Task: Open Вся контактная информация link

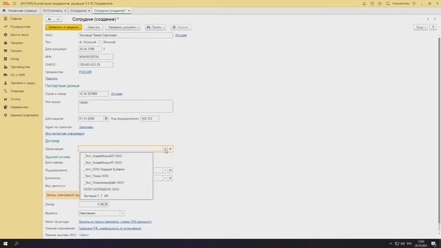Action: tap(65, 134)
